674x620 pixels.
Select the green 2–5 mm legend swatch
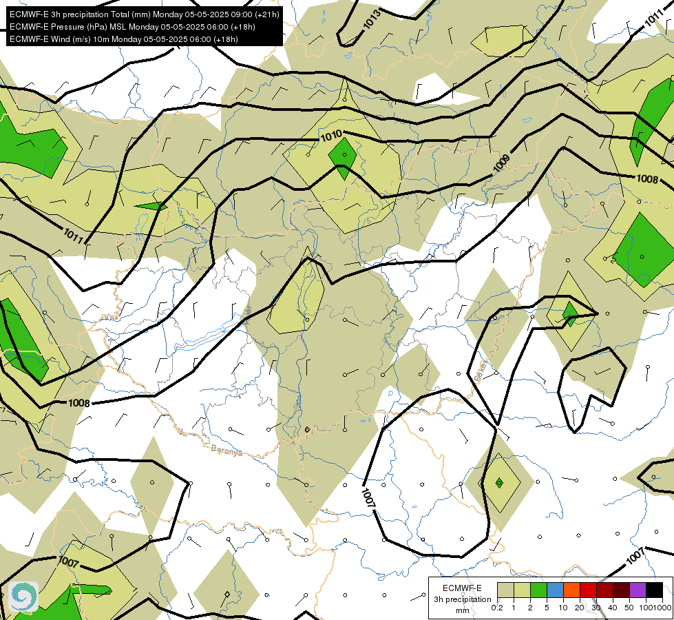[538, 590]
